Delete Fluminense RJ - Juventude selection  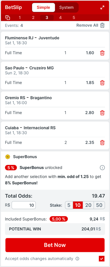tap(102, 53)
